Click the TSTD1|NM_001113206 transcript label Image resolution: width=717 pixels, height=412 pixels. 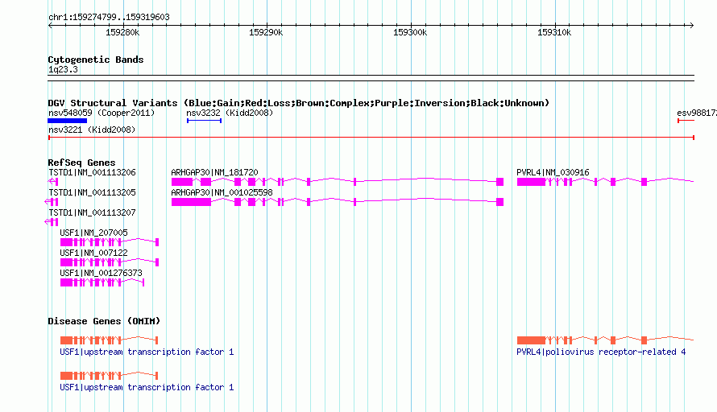pyautogui.click(x=92, y=172)
